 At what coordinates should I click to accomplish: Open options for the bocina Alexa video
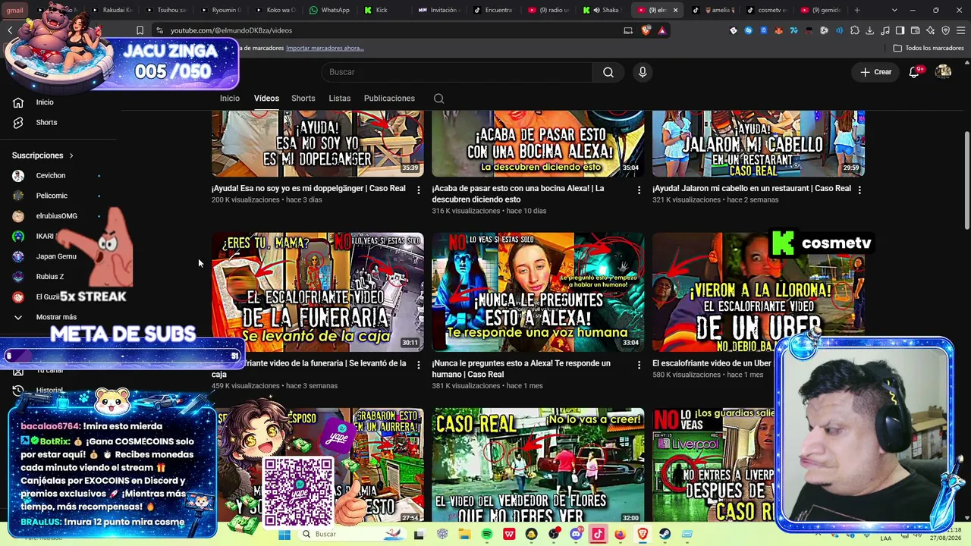point(639,190)
